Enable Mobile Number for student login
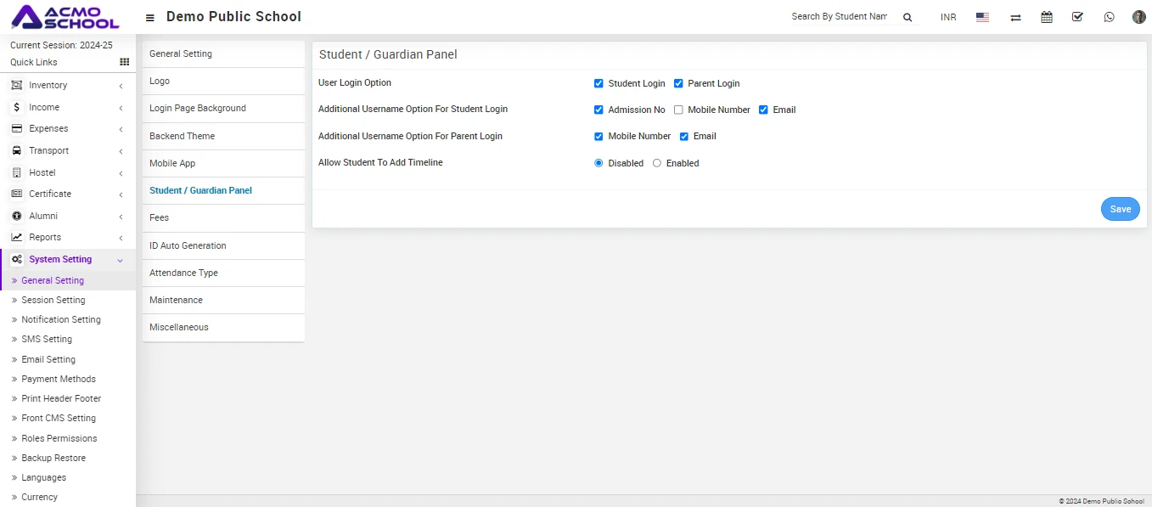Screen dimensions: 1152x507 [678, 110]
